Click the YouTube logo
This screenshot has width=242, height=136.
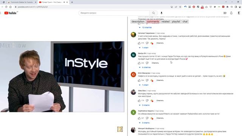click(x=11, y=13)
